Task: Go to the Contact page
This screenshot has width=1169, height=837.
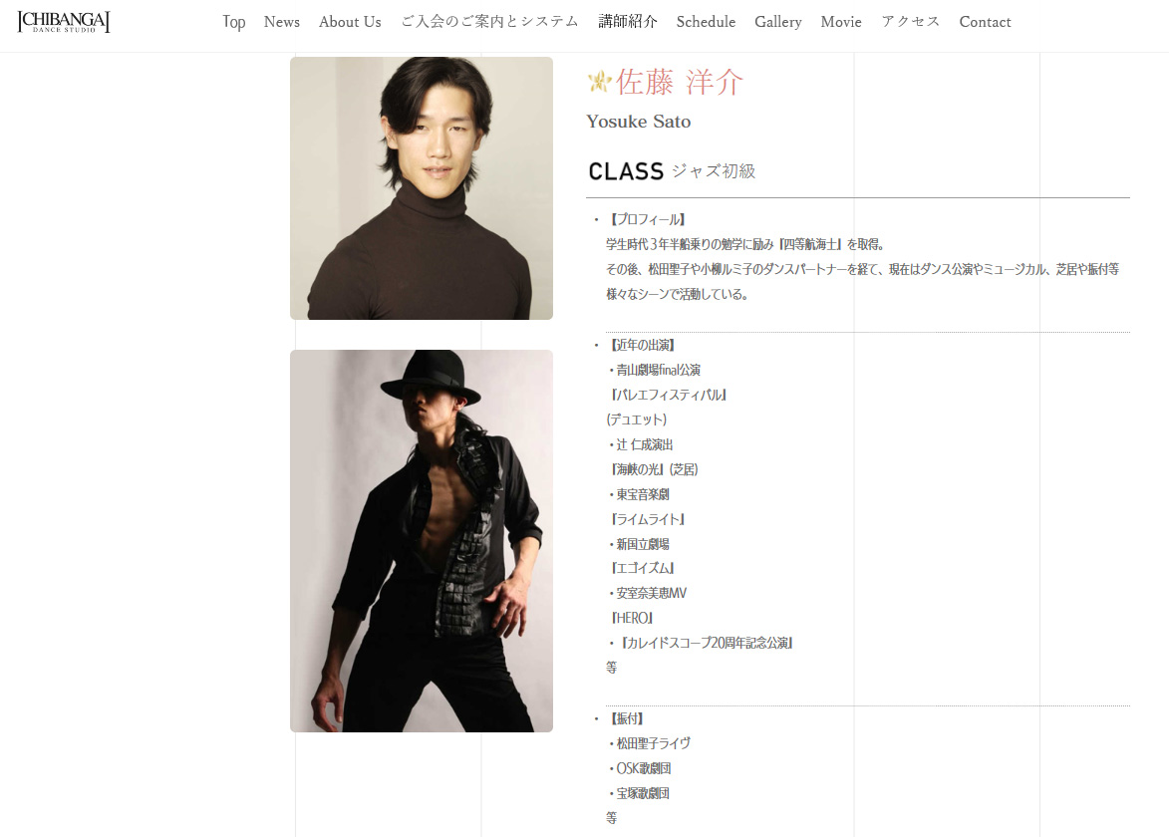Action: coord(985,22)
